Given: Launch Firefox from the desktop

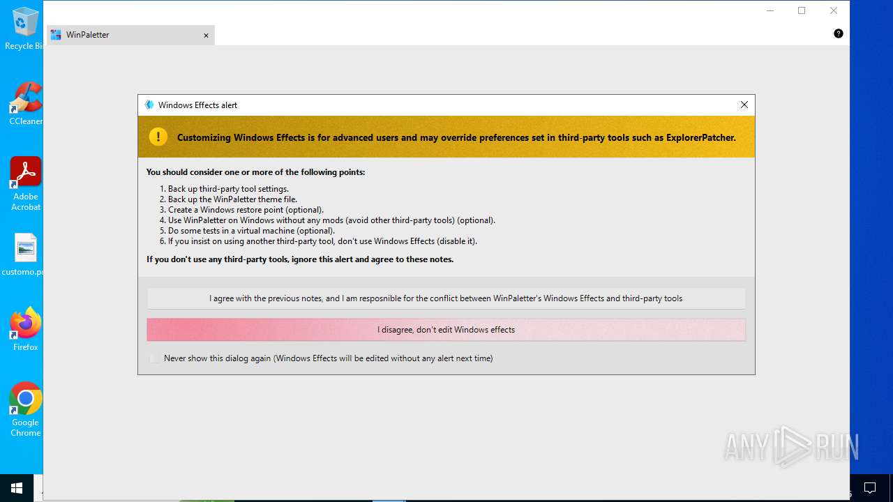Looking at the screenshot, I should tap(25, 329).
